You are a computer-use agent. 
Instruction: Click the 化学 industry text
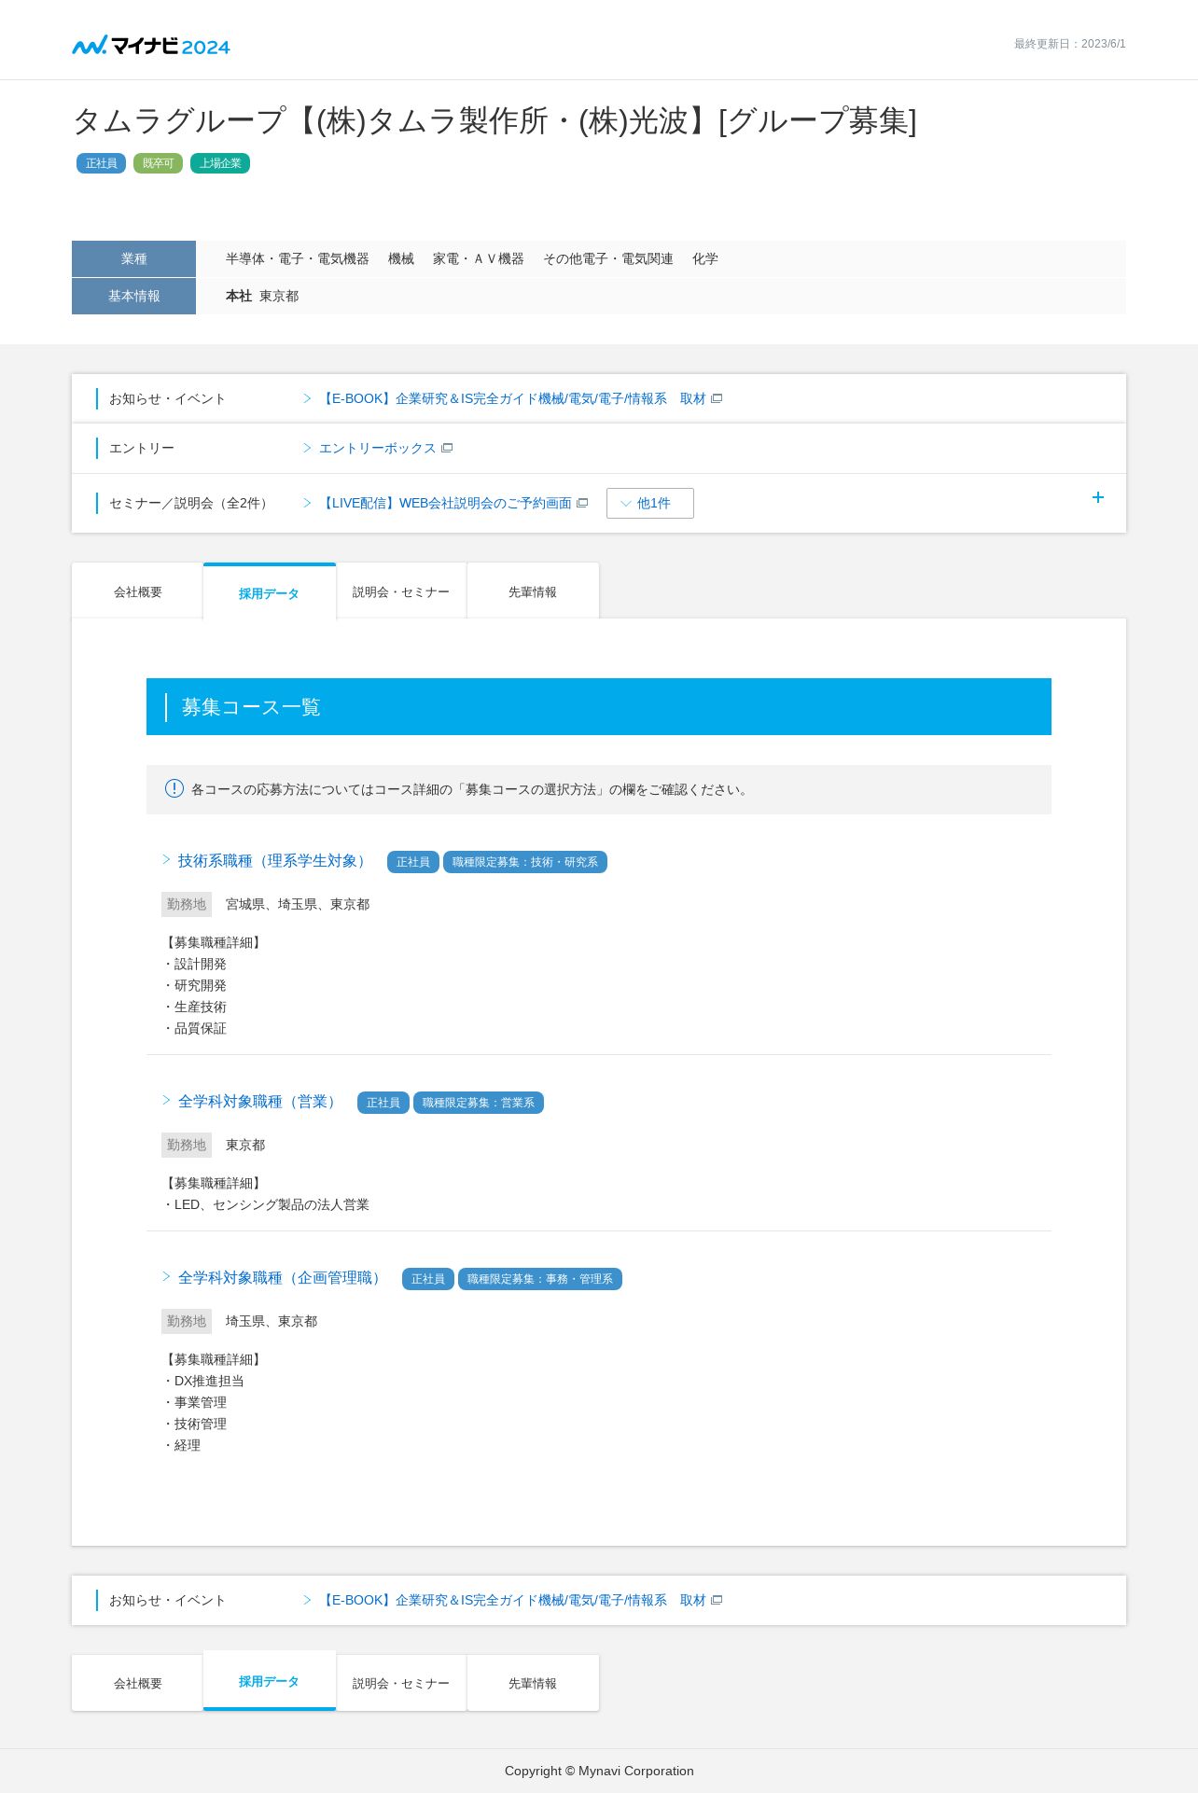pos(705,258)
